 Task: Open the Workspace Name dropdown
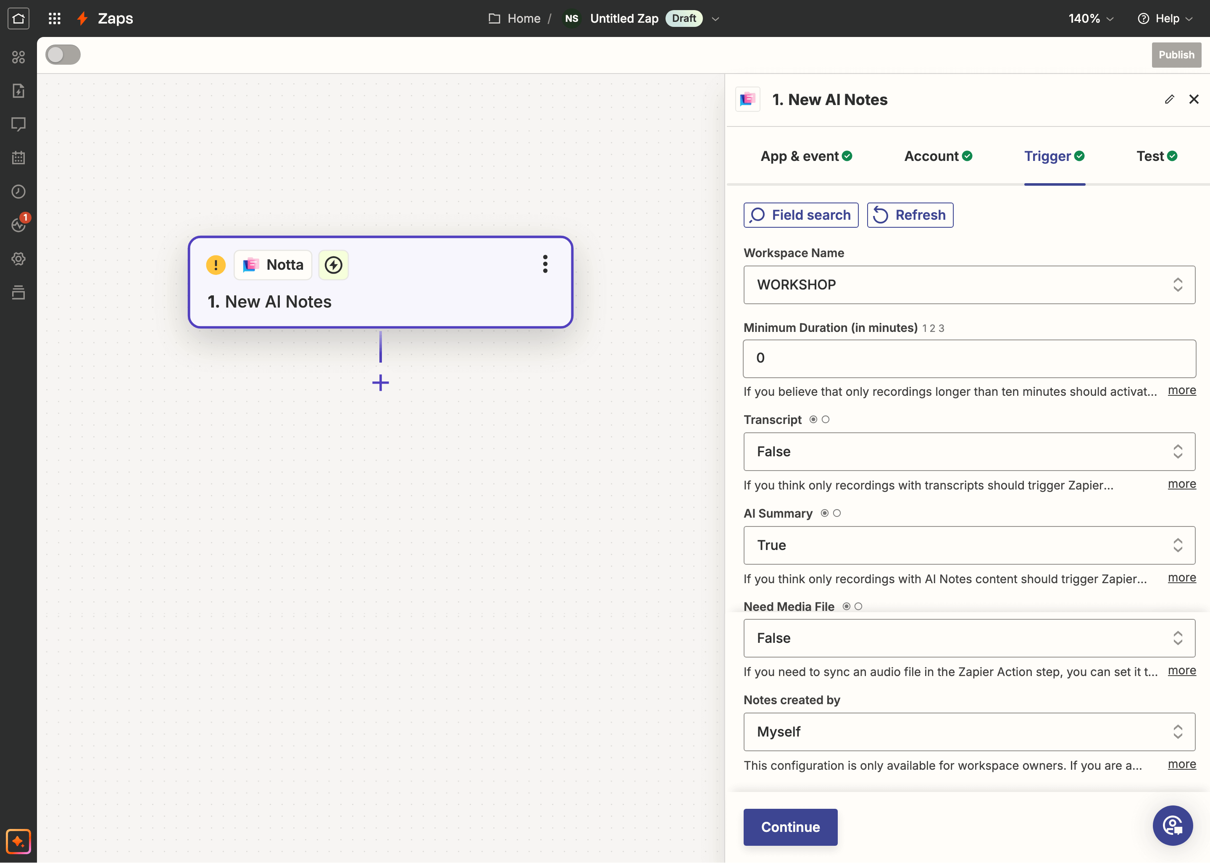[969, 285]
